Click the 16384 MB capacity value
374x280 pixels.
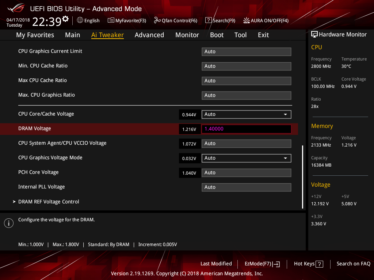click(x=321, y=165)
